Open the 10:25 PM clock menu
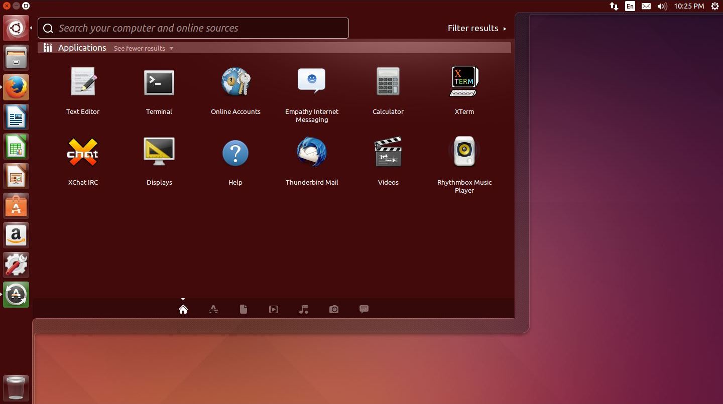Image resolution: width=723 pixels, height=404 pixels. pos(689,6)
